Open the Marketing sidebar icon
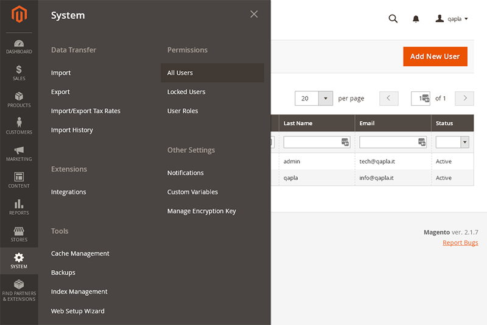Screen dimensions: 487x325 (x=19, y=154)
